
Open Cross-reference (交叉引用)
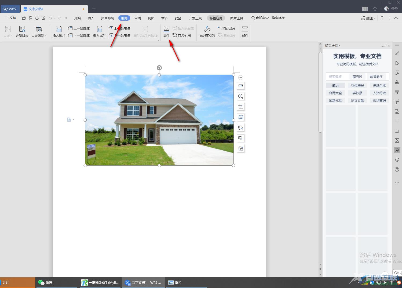(x=182, y=35)
